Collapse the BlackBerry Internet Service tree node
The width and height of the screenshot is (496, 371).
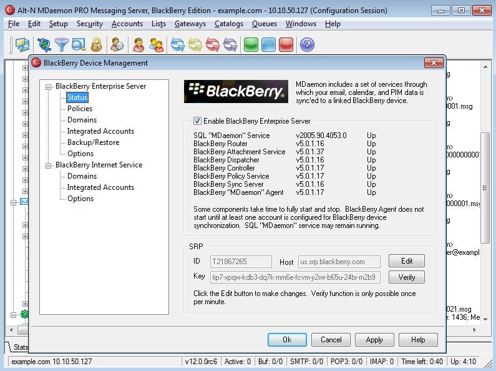click(x=48, y=166)
